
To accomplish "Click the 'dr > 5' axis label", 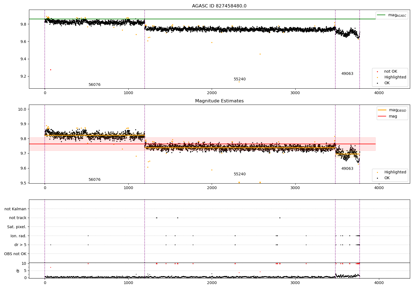I will (x=20, y=245).
